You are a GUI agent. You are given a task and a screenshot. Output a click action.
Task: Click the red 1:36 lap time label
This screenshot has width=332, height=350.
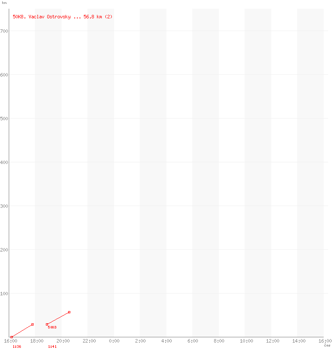pyautogui.click(x=17, y=346)
